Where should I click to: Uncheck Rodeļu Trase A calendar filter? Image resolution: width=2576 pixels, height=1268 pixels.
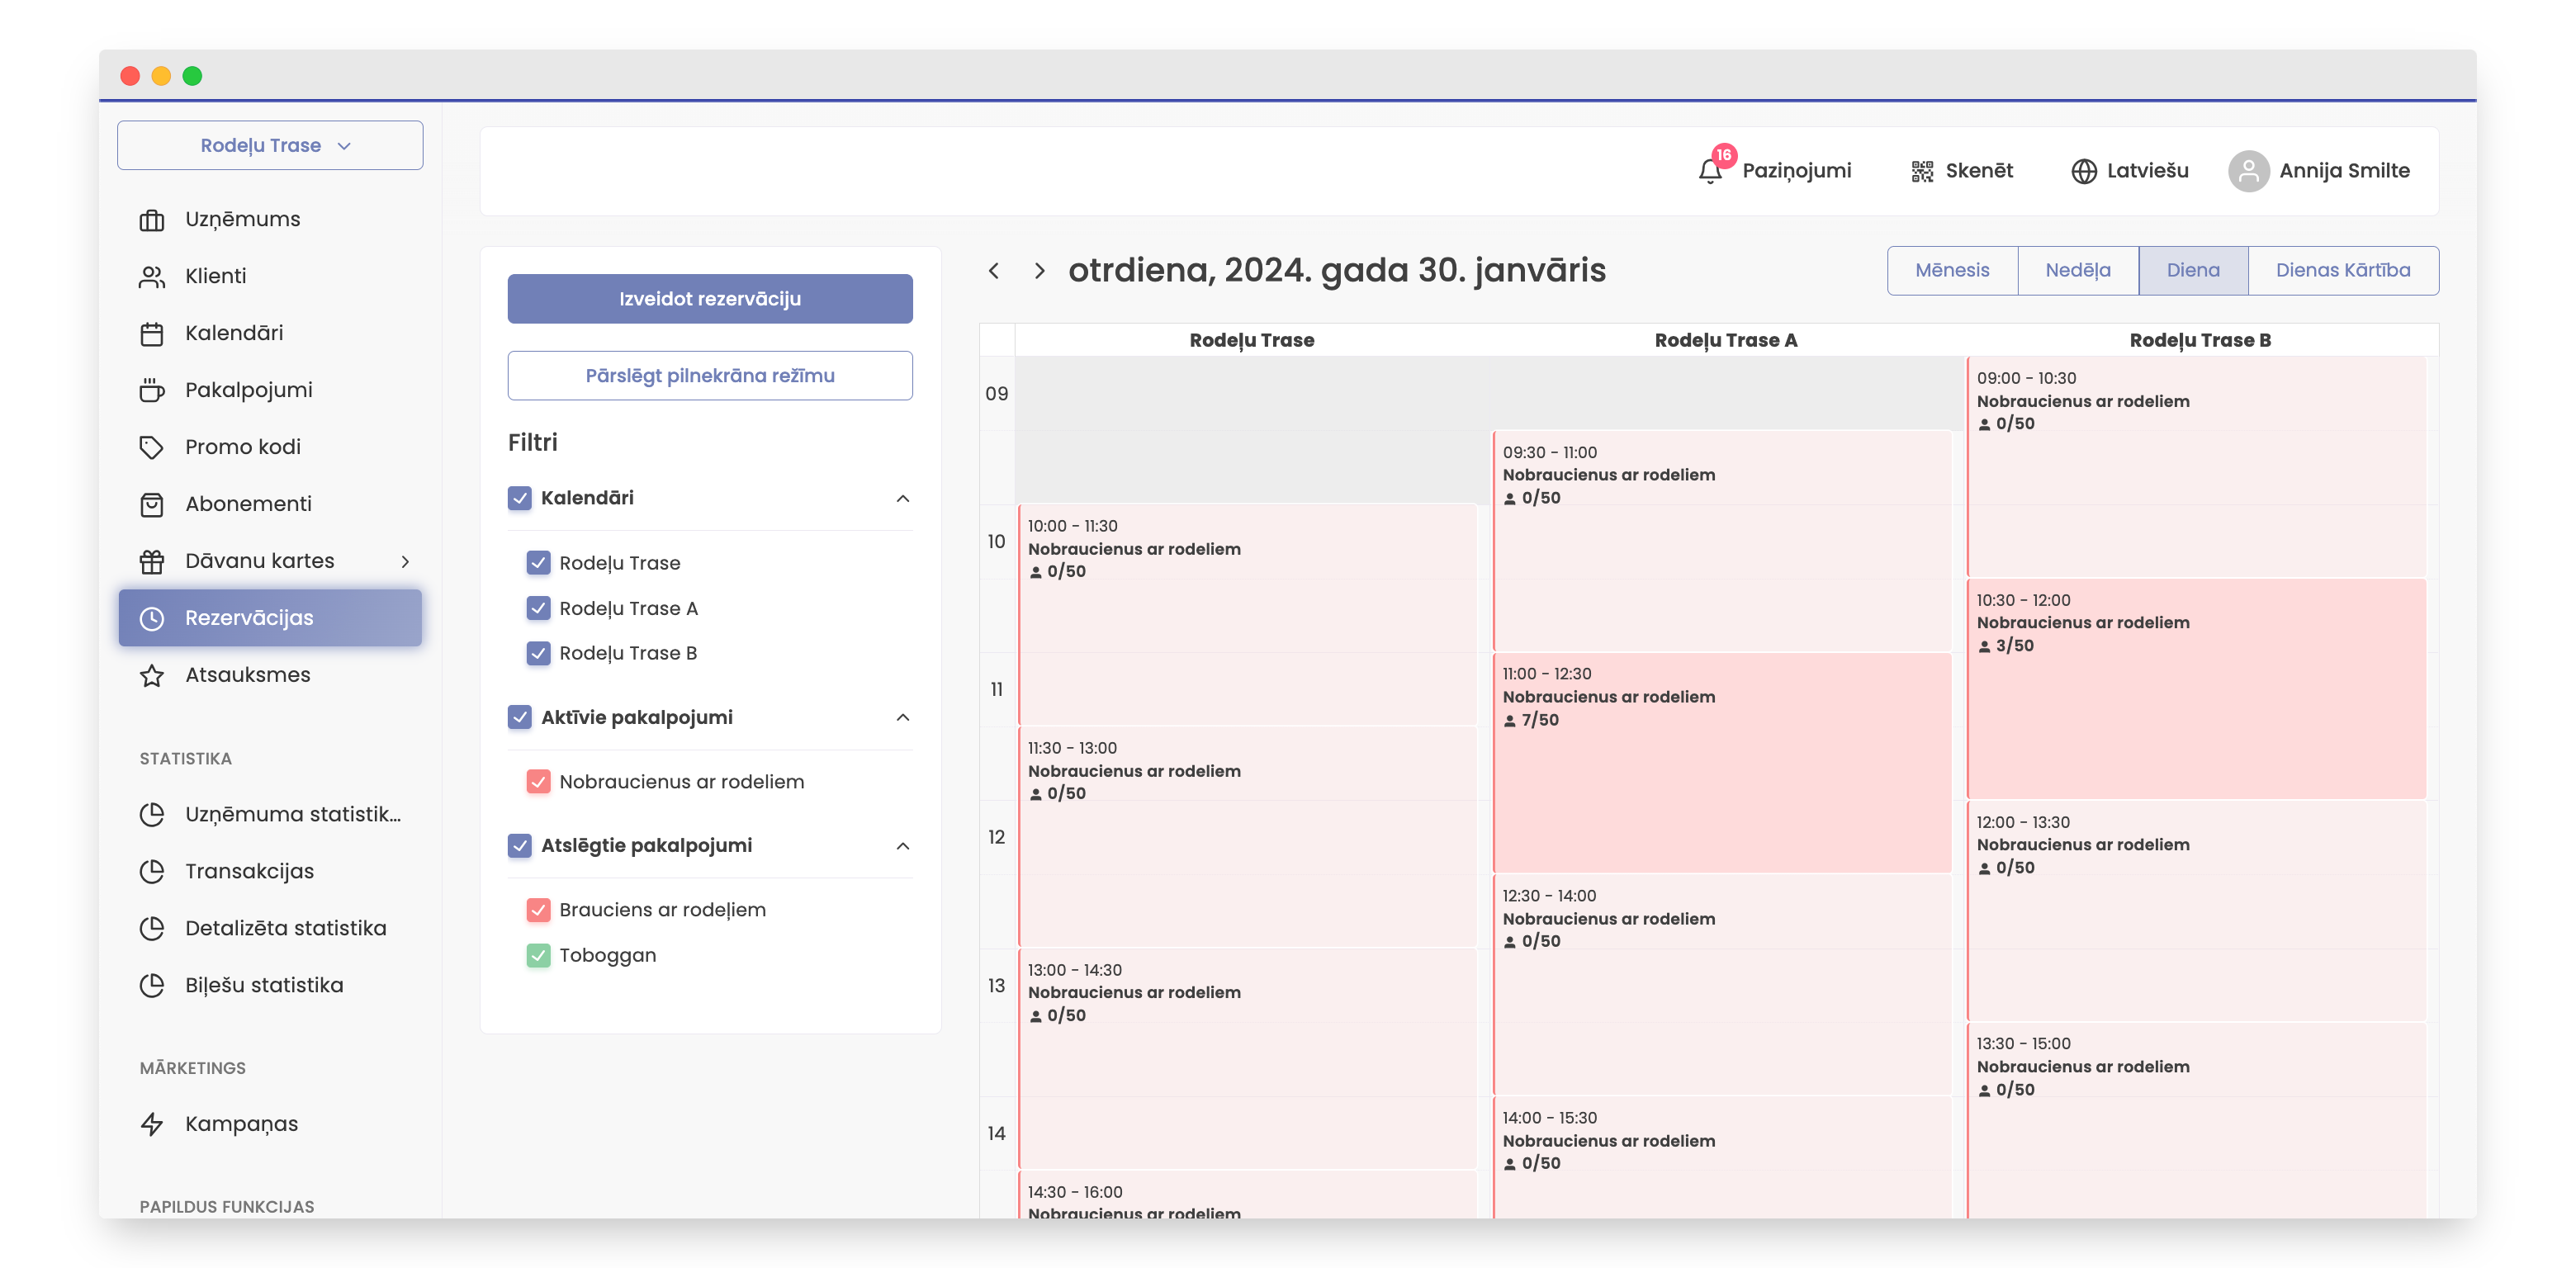click(538, 608)
